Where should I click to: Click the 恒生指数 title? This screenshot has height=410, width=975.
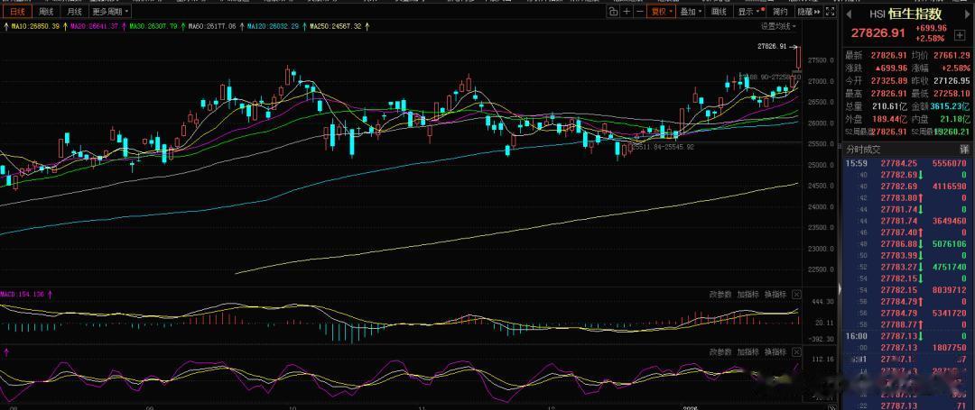(x=914, y=14)
